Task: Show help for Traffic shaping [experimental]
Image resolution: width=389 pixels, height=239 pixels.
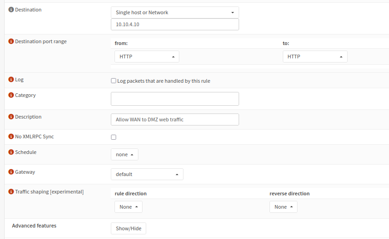Action: pos(11,192)
